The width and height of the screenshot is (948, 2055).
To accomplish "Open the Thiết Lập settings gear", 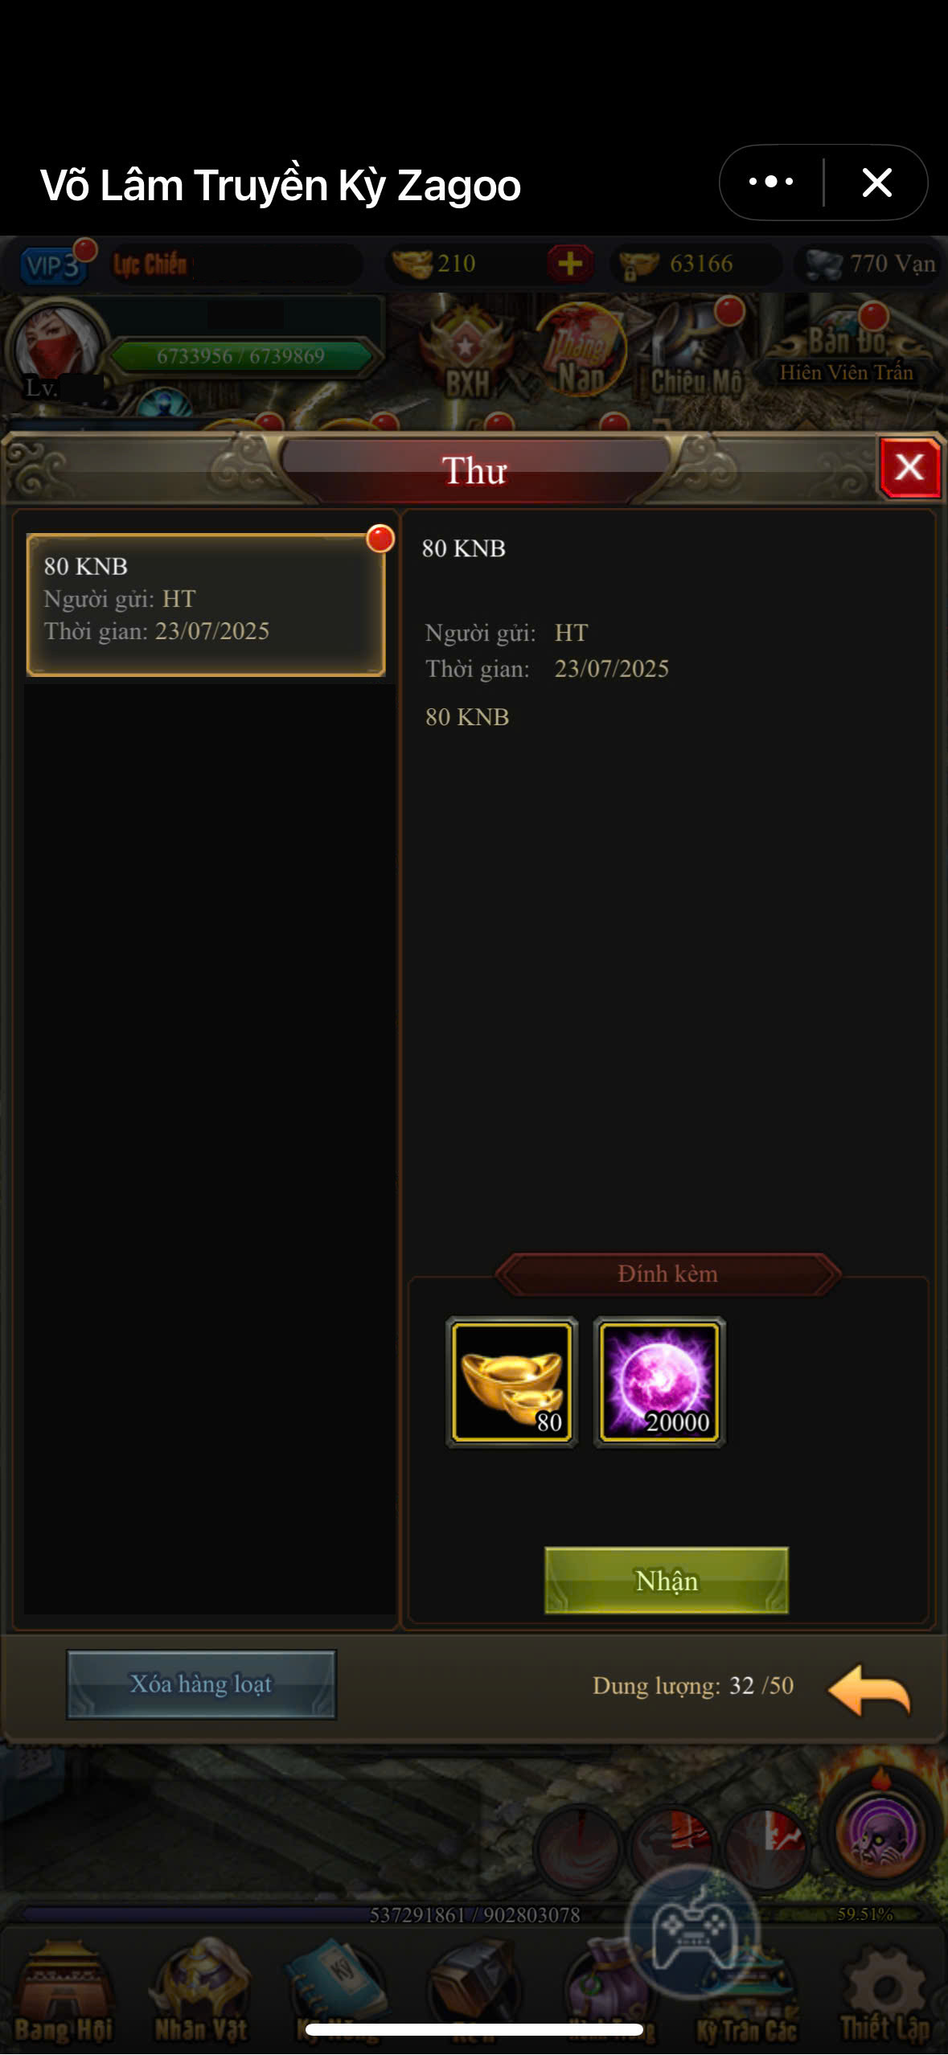I will click(x=886, y=1996).
